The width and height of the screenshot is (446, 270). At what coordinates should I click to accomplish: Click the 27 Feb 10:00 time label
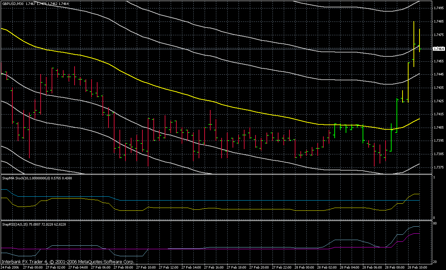coord(146,268)
